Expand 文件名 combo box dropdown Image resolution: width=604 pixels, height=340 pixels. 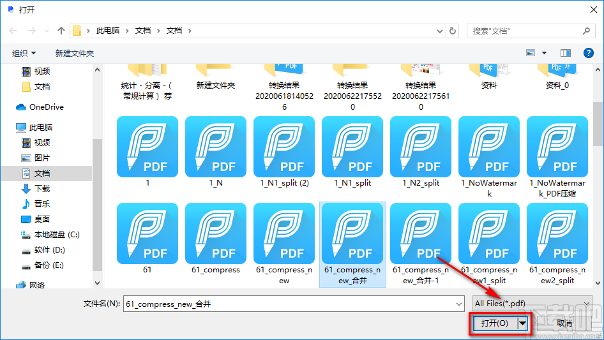pos(459,304)
